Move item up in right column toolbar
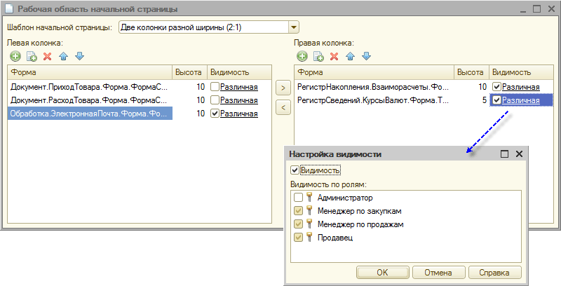Screen dimensions: 561x286 coord(351,56)
